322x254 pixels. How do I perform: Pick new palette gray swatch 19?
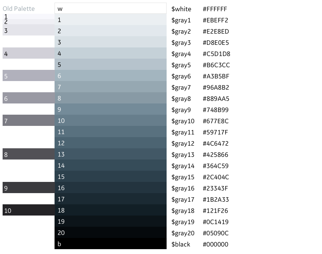111,221
